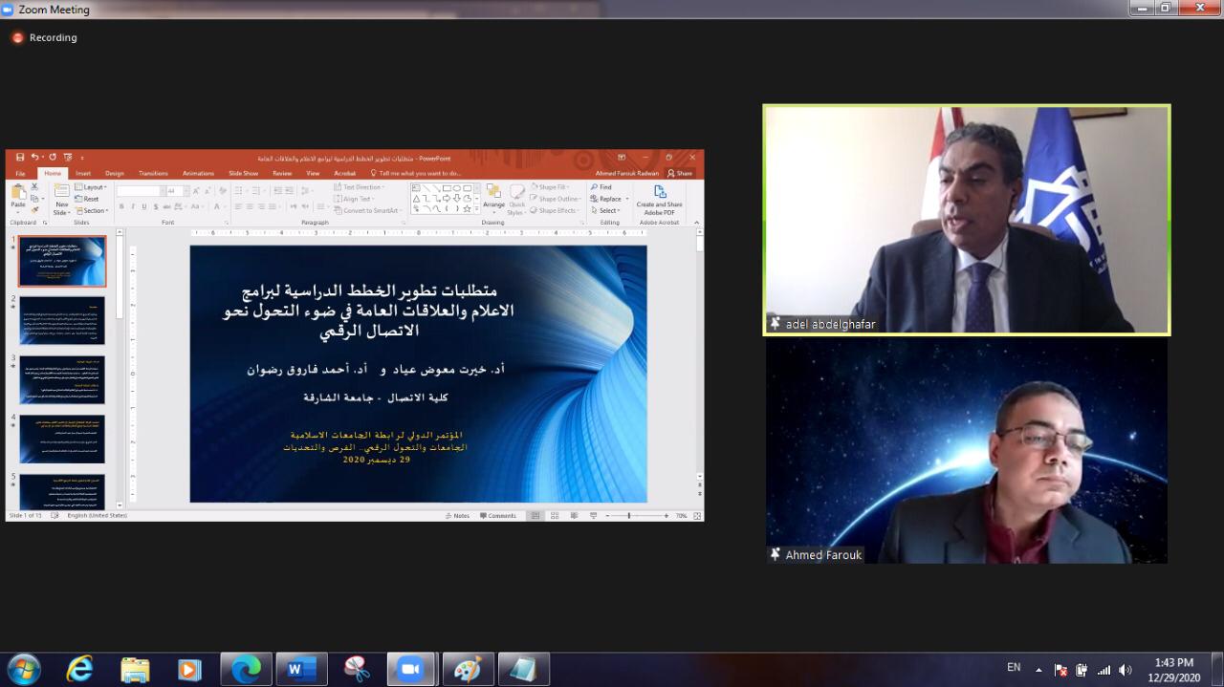Add a New Slide
The height and width of the screenshot is (687, 1224).
[62, 199]
